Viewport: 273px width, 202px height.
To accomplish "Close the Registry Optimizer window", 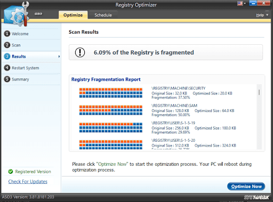I will (263, 3).
